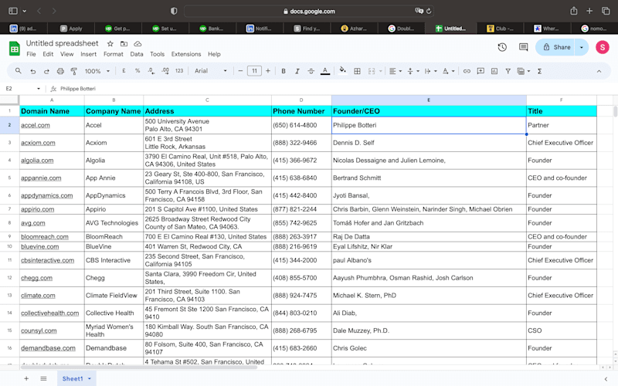The width and height of the screenshot is (618, 386).
Task: Open the algolia.com link
Action: 37,161
